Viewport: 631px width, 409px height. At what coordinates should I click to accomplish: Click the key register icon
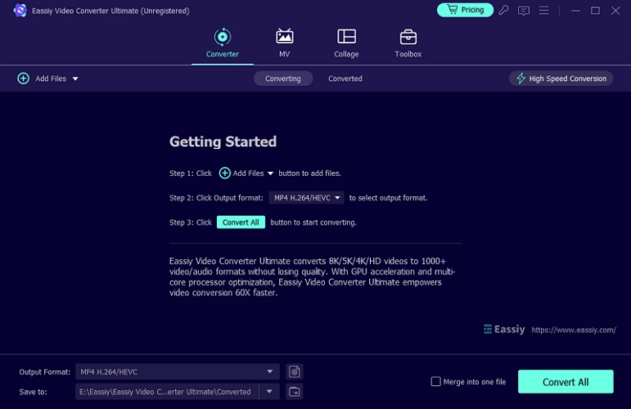503,11
